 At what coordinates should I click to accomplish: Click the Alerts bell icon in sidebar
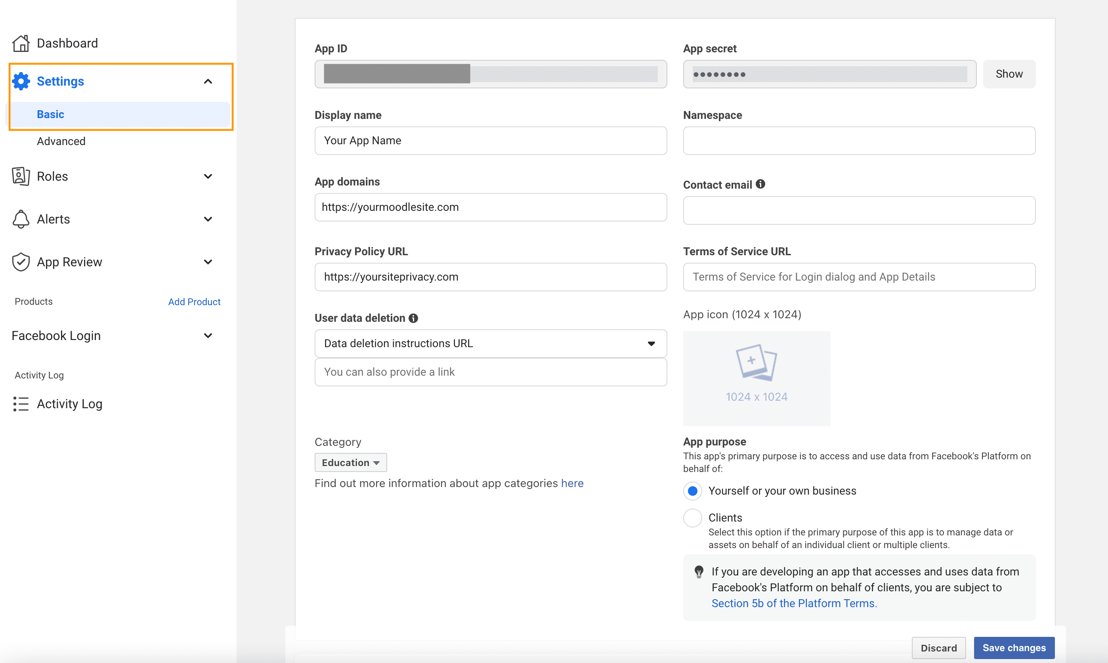click(x=20, y=220)
